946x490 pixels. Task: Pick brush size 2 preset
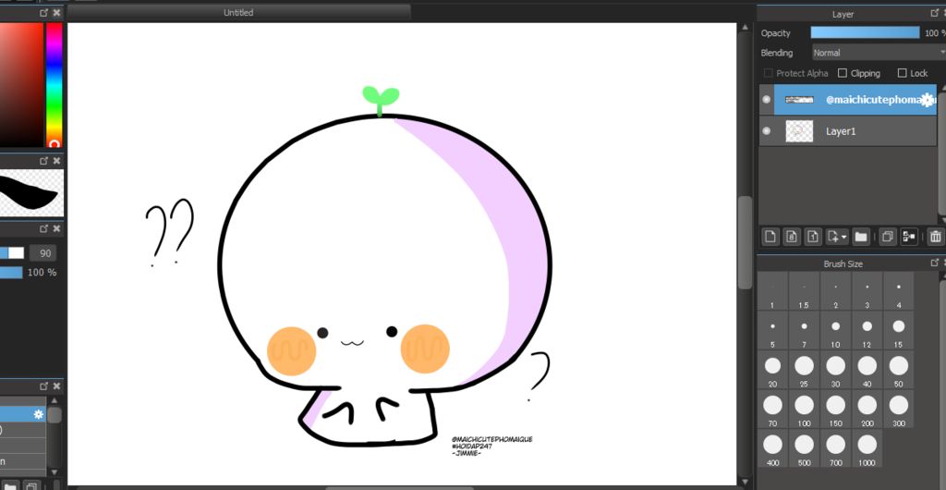coord(835,291)
